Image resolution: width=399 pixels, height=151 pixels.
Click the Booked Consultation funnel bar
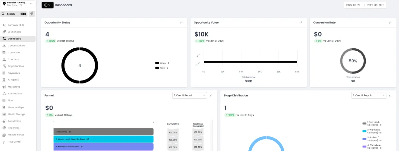click(x=103, y=146)
